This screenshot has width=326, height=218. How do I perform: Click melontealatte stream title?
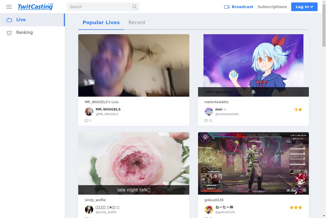[217, 102]
